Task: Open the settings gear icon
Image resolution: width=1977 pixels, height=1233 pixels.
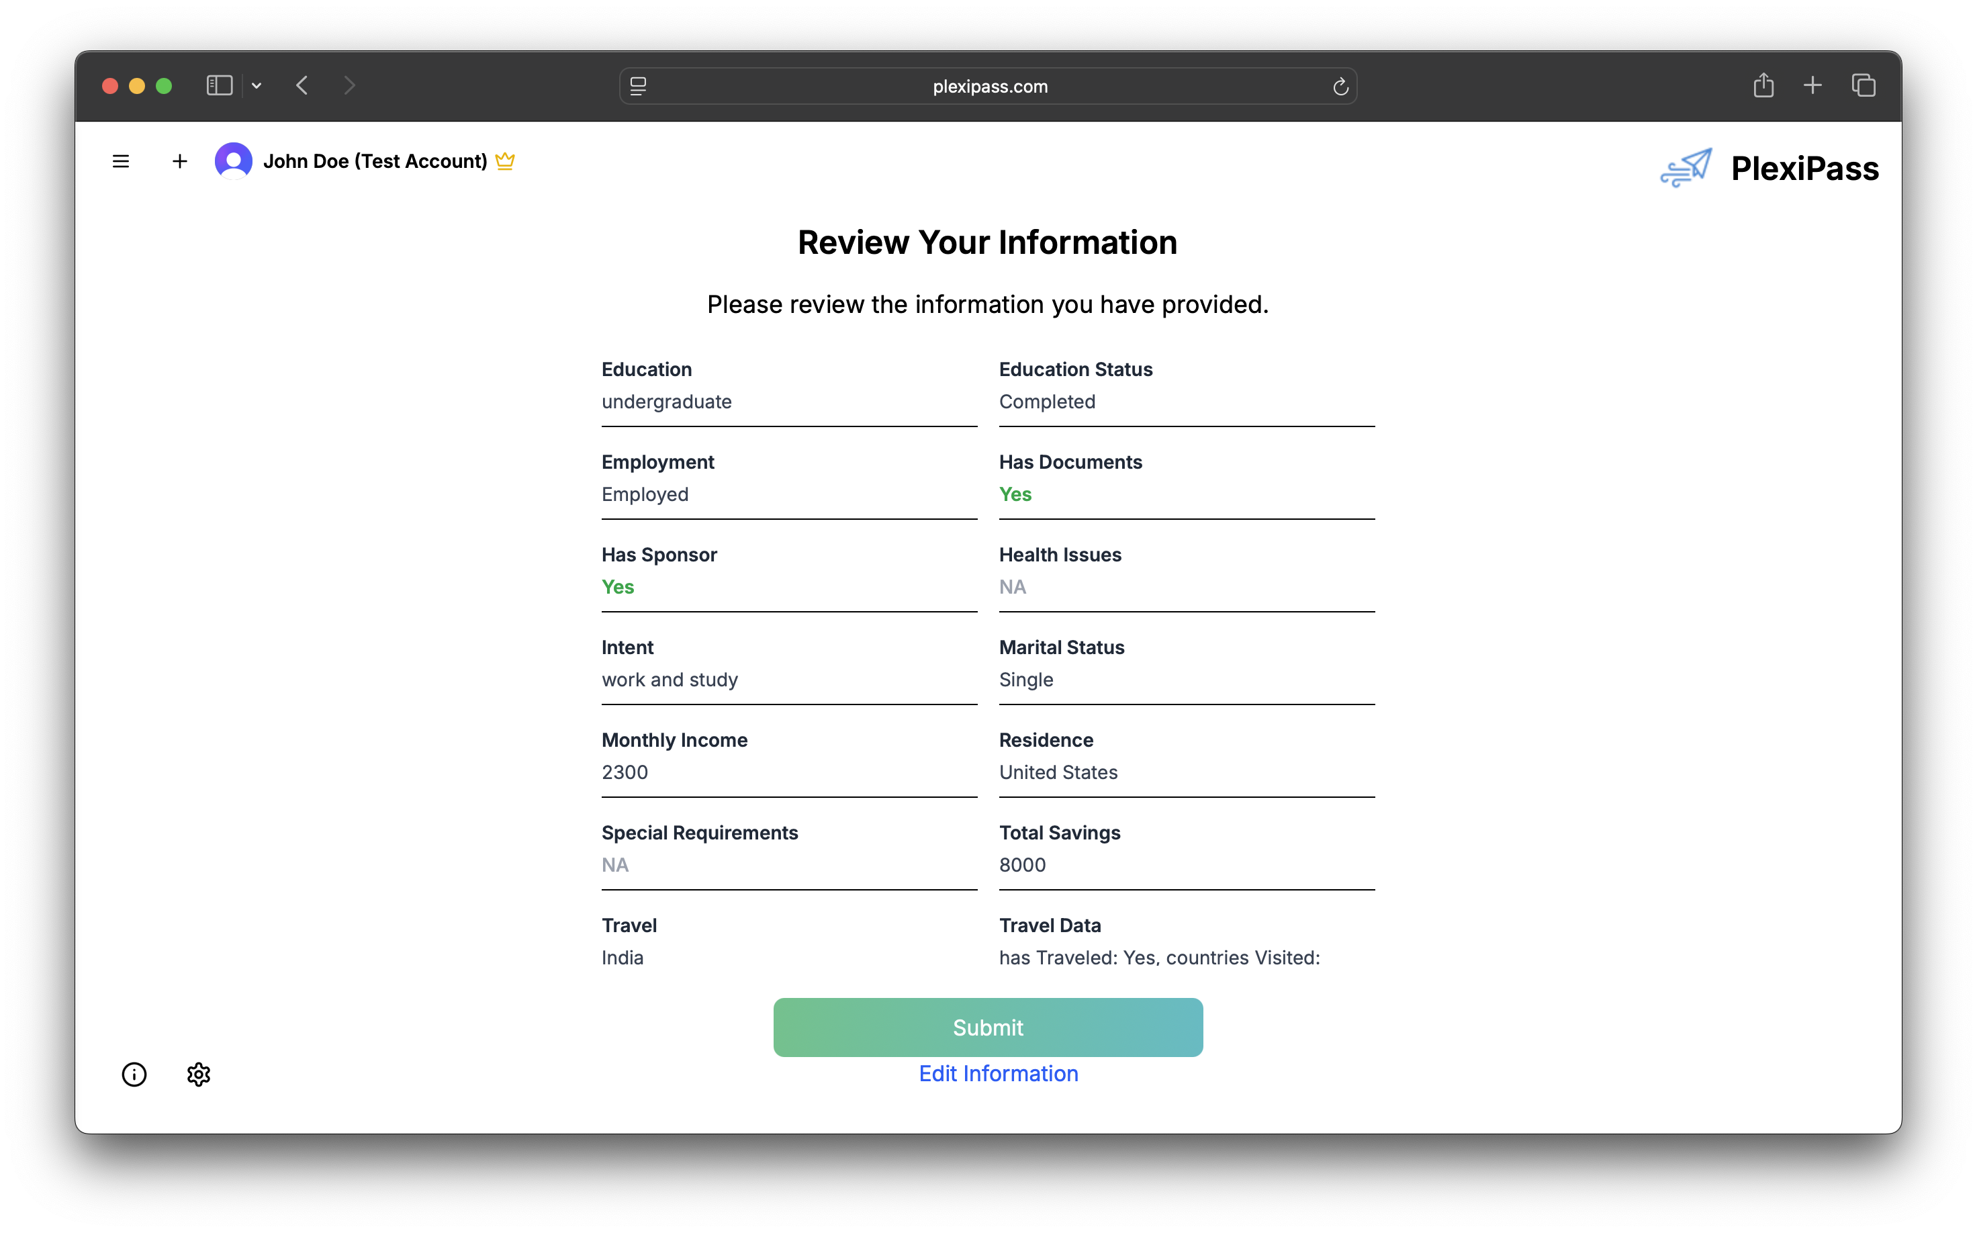Action: coord(198,1074)
